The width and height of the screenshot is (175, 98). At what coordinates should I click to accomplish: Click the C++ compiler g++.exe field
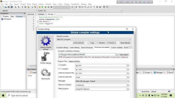click(101, 69)
